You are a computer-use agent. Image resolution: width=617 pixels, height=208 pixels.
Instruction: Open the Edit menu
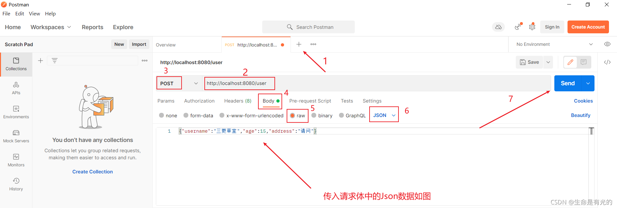click(20, 13)
